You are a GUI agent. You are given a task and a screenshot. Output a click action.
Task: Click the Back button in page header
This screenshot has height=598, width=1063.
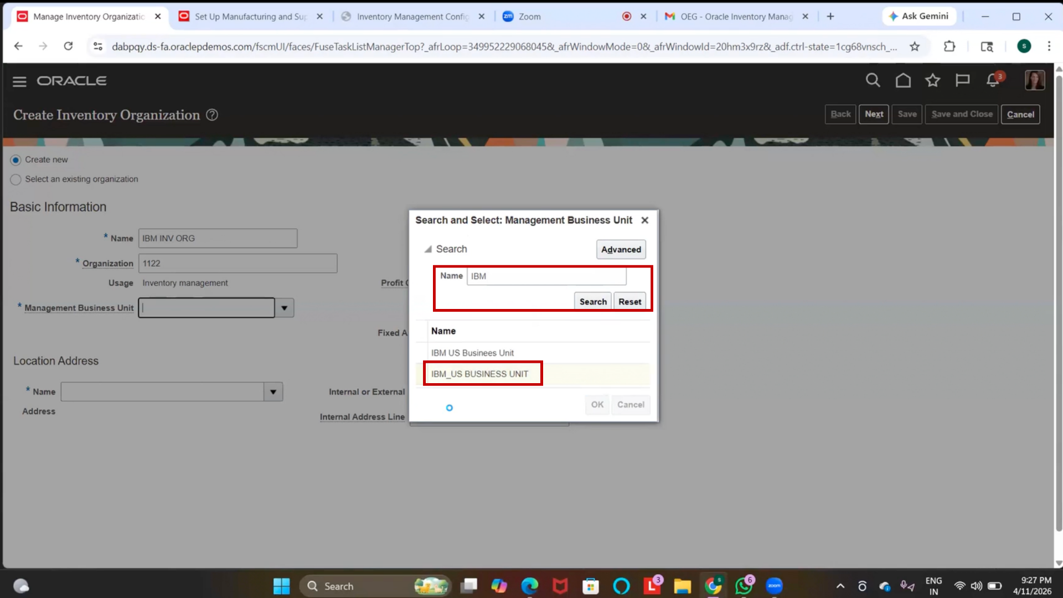coord(840,114)
